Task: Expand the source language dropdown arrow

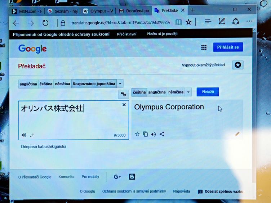Action: [x=120, y=84]
